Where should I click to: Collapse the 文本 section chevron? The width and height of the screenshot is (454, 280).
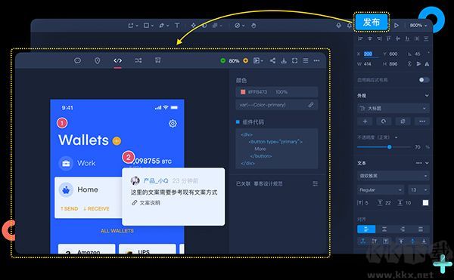(427, 163)
